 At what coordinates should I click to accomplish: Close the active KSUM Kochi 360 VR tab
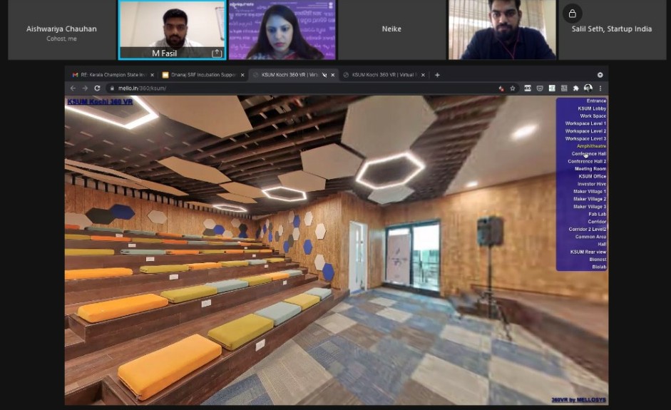pyautogui.click(x=332, y=75)
